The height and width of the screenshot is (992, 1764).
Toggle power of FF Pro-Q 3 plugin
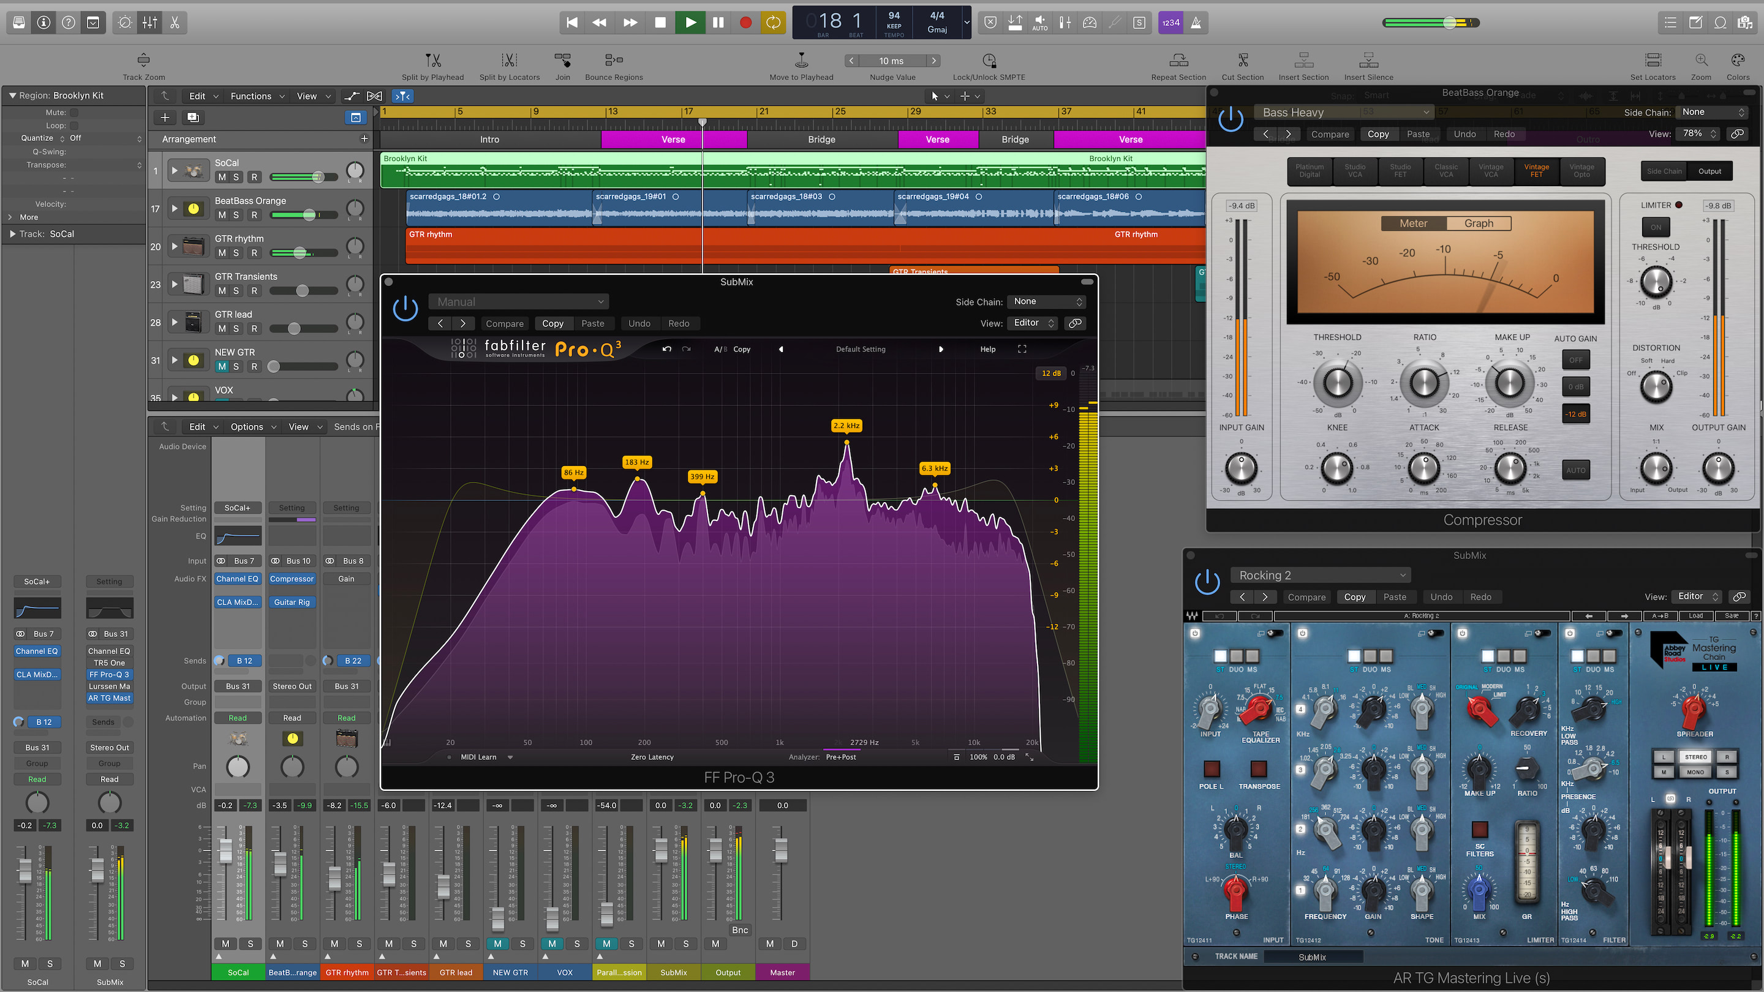[405, 308]
